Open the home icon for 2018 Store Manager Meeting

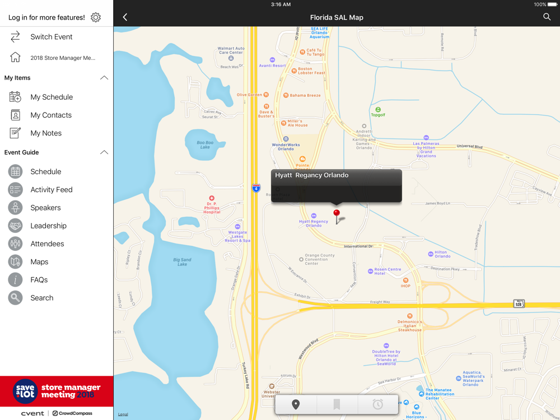(x=15, y=57)
